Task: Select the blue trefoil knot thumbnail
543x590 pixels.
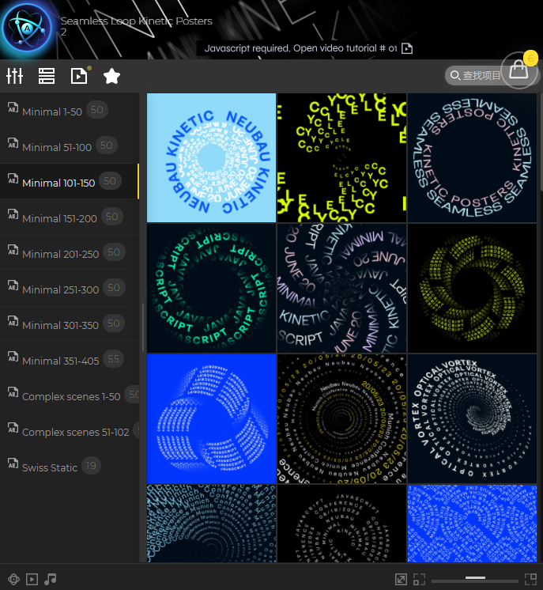Action: tap(211, 419)
